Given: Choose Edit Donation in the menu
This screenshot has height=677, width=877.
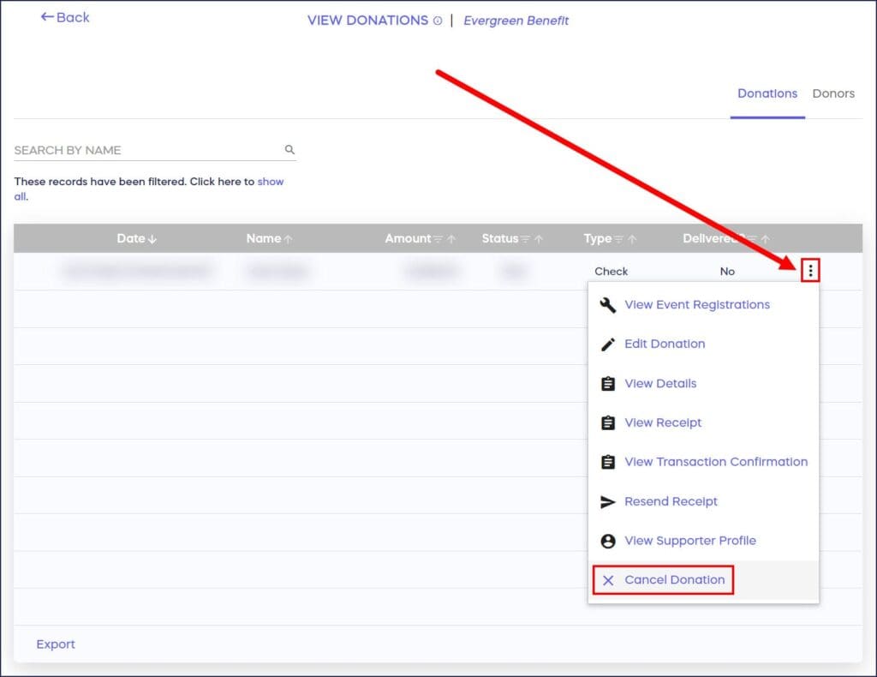Looking at the screenshot, I should click(665, 344).
